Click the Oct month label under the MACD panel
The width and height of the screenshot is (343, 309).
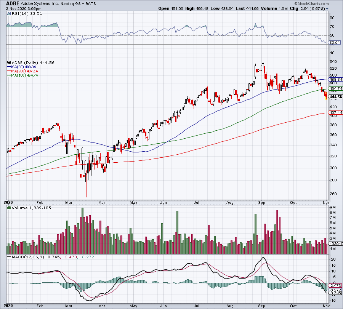pyautogui.click(x=293, y=306)
